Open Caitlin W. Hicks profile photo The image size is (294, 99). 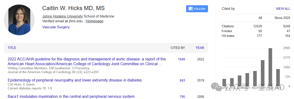coord(19,20)
